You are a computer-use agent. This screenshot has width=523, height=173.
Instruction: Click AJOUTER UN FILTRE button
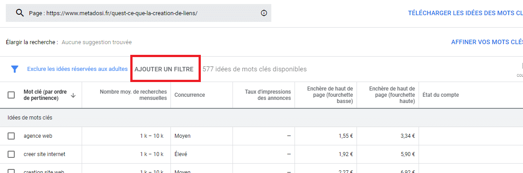click(164, 69)
